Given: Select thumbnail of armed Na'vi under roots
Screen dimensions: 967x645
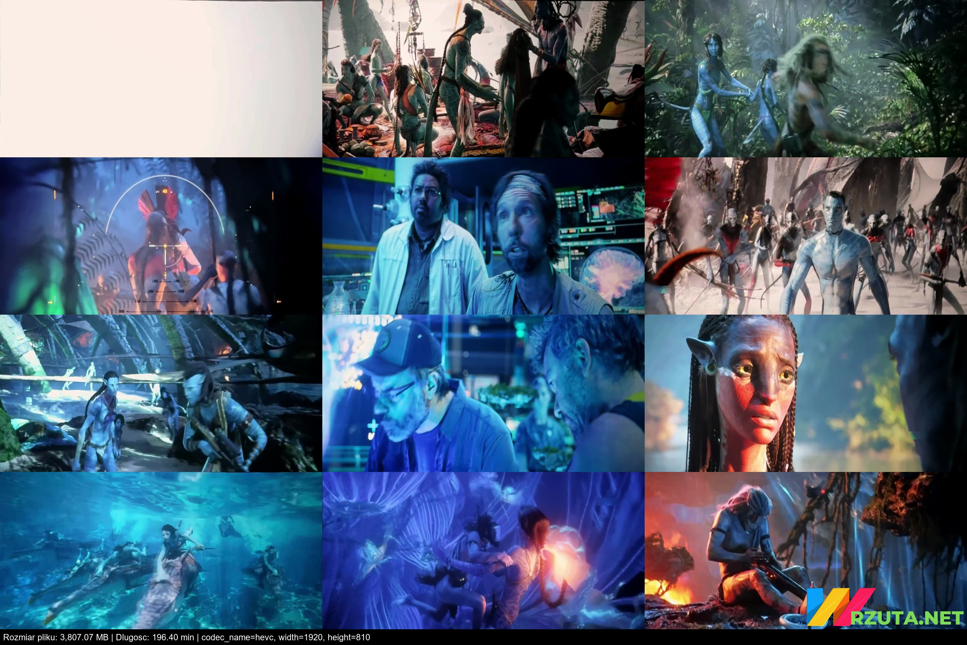Looking at the screenshot, I should click(x=161, y=393).
